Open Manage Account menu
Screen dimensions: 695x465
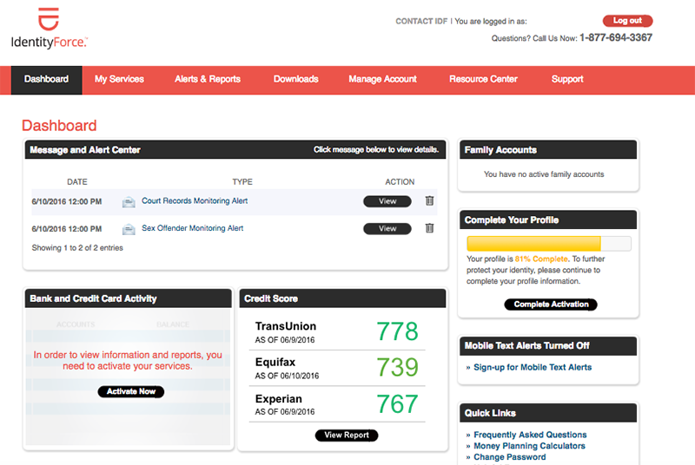tap(382, 79)
